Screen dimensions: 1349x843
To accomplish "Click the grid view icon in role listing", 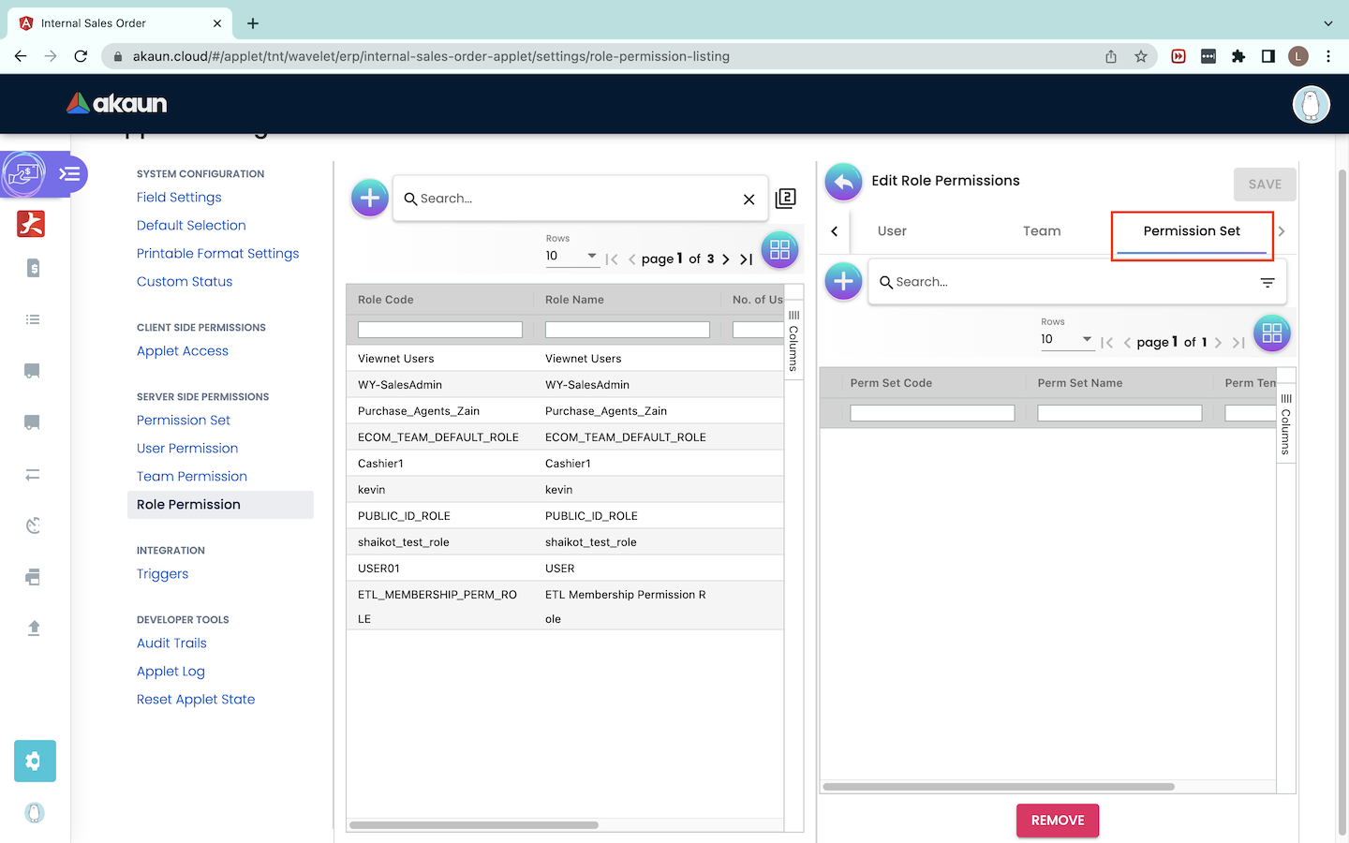I will click(x=779, y=250).
